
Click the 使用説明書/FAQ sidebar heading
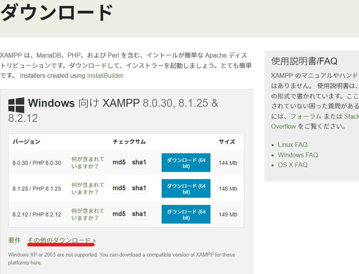[304, 61]
